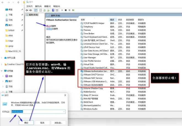
Task: Select the gear icon of Themes service
Action: click(x=82, y=30)
